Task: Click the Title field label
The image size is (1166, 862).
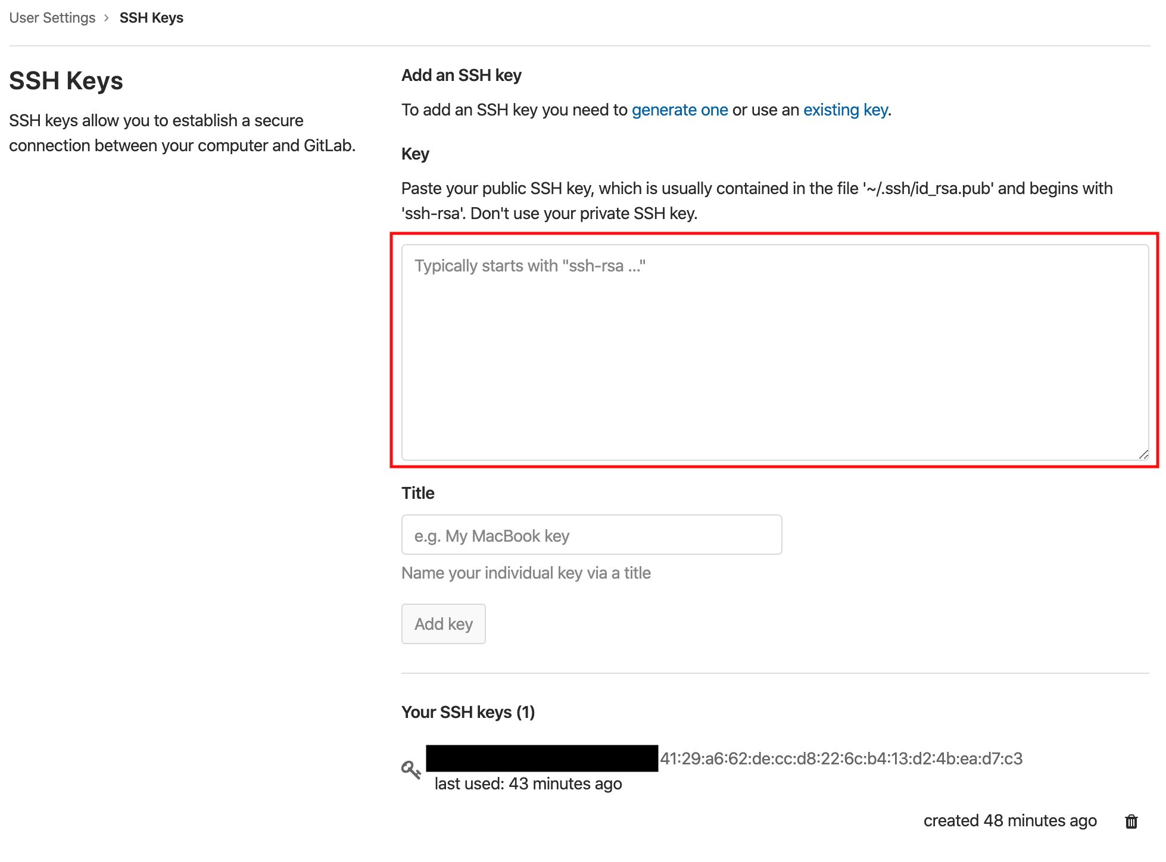Action: tap(418, 494)
